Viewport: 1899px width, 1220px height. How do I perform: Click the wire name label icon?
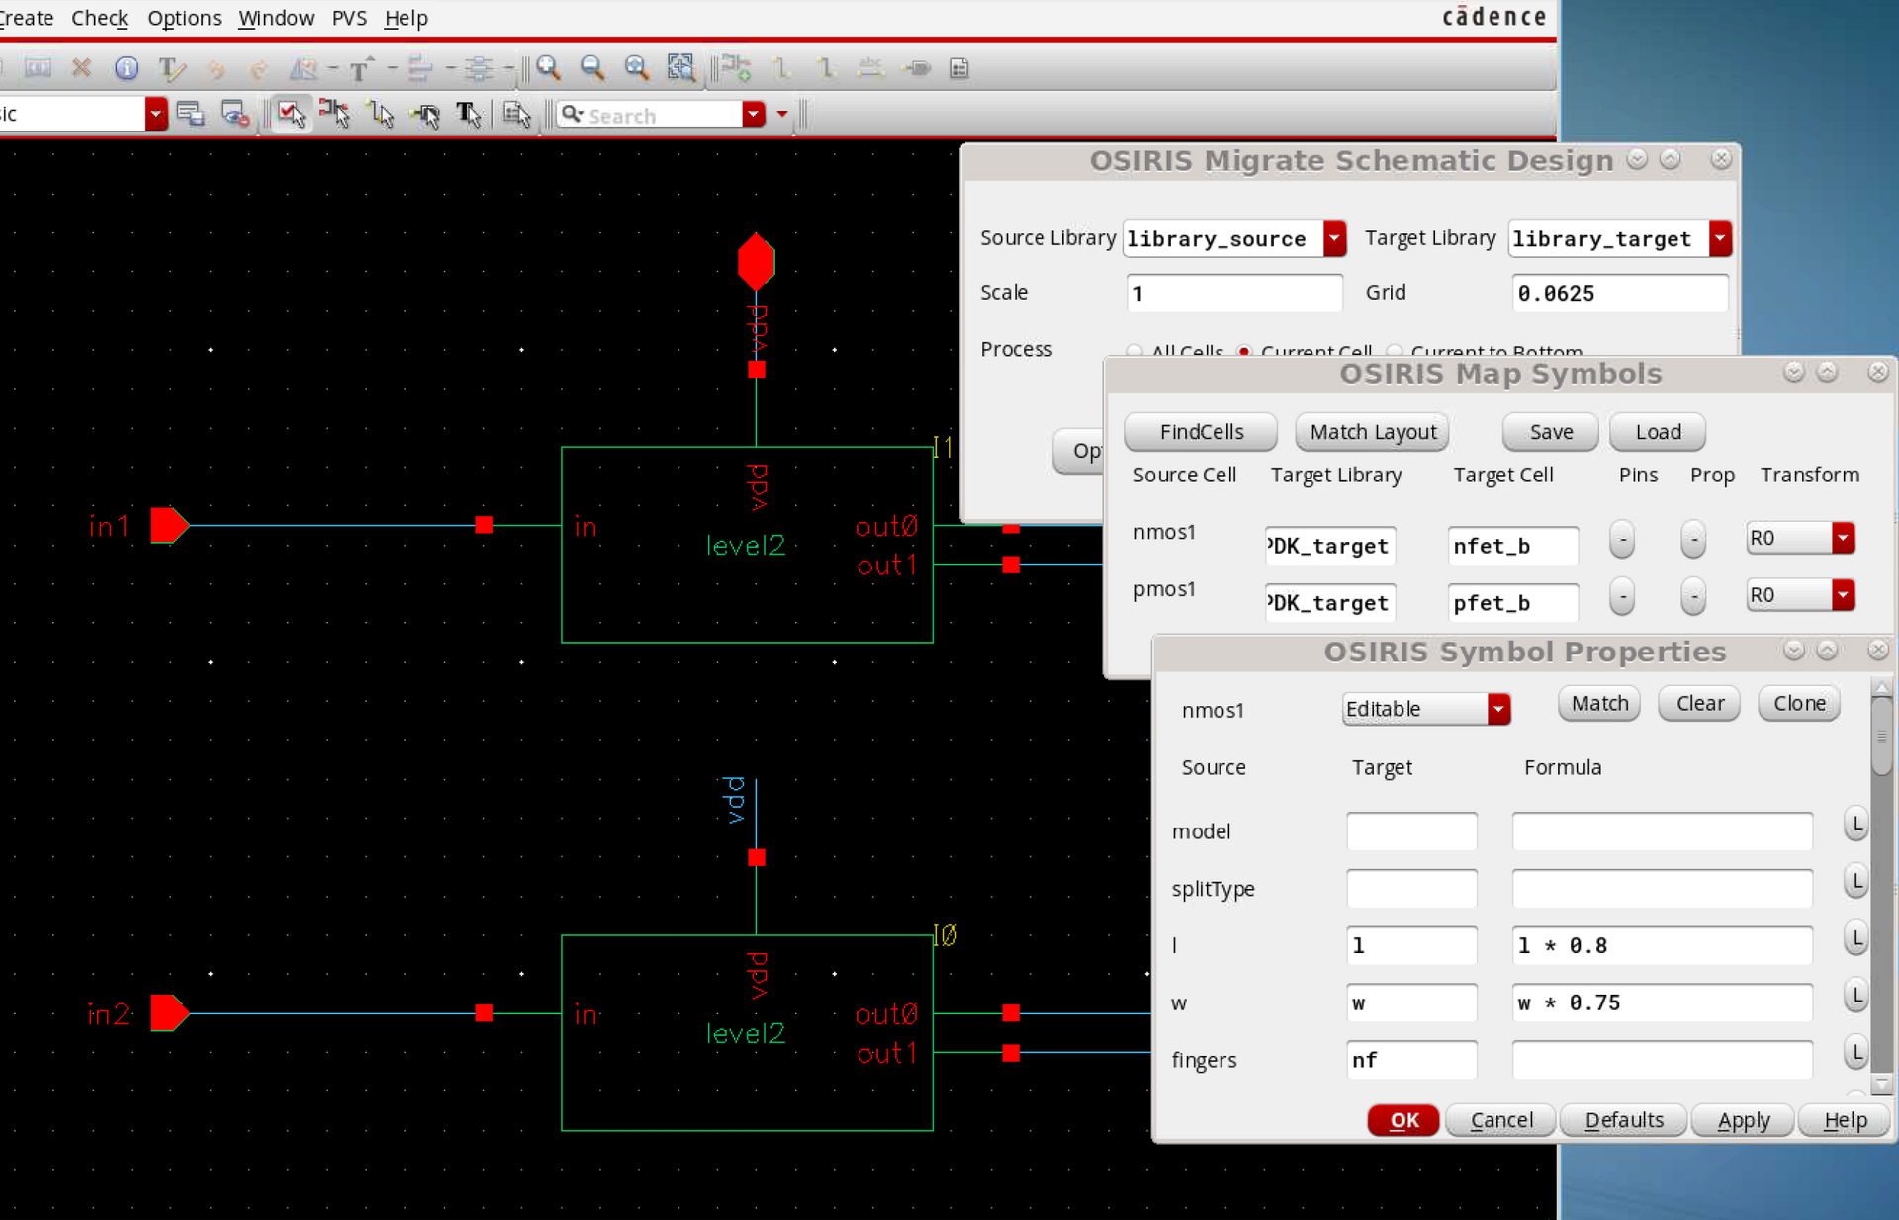870,68
